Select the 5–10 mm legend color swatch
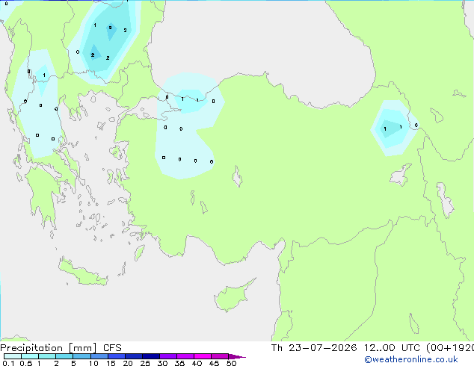 click(x=81, y=356)
